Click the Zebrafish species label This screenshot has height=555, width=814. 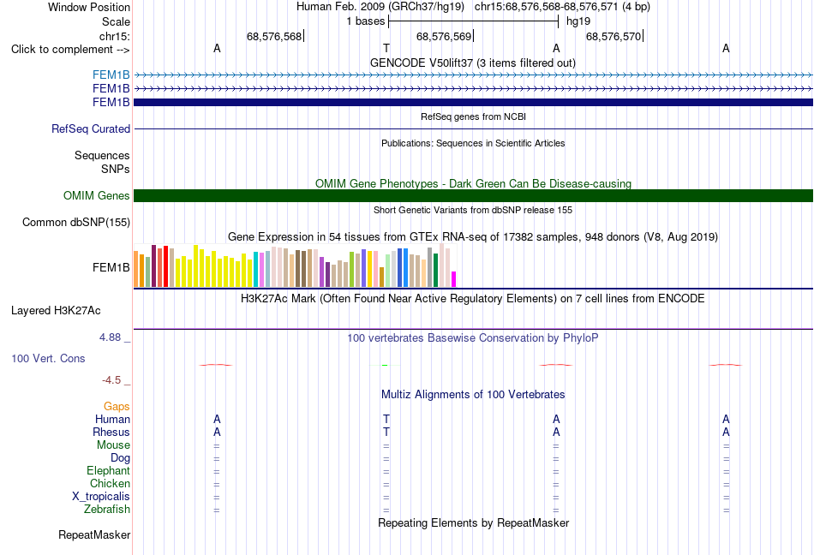point(107,510)
